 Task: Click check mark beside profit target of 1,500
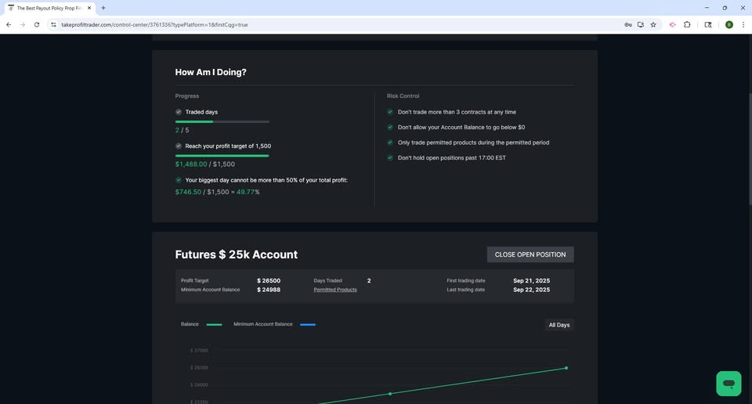coord(179,146)
